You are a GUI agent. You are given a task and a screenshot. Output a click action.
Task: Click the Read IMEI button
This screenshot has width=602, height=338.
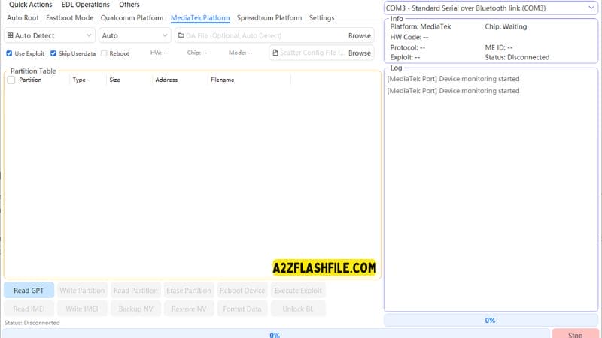29,309
